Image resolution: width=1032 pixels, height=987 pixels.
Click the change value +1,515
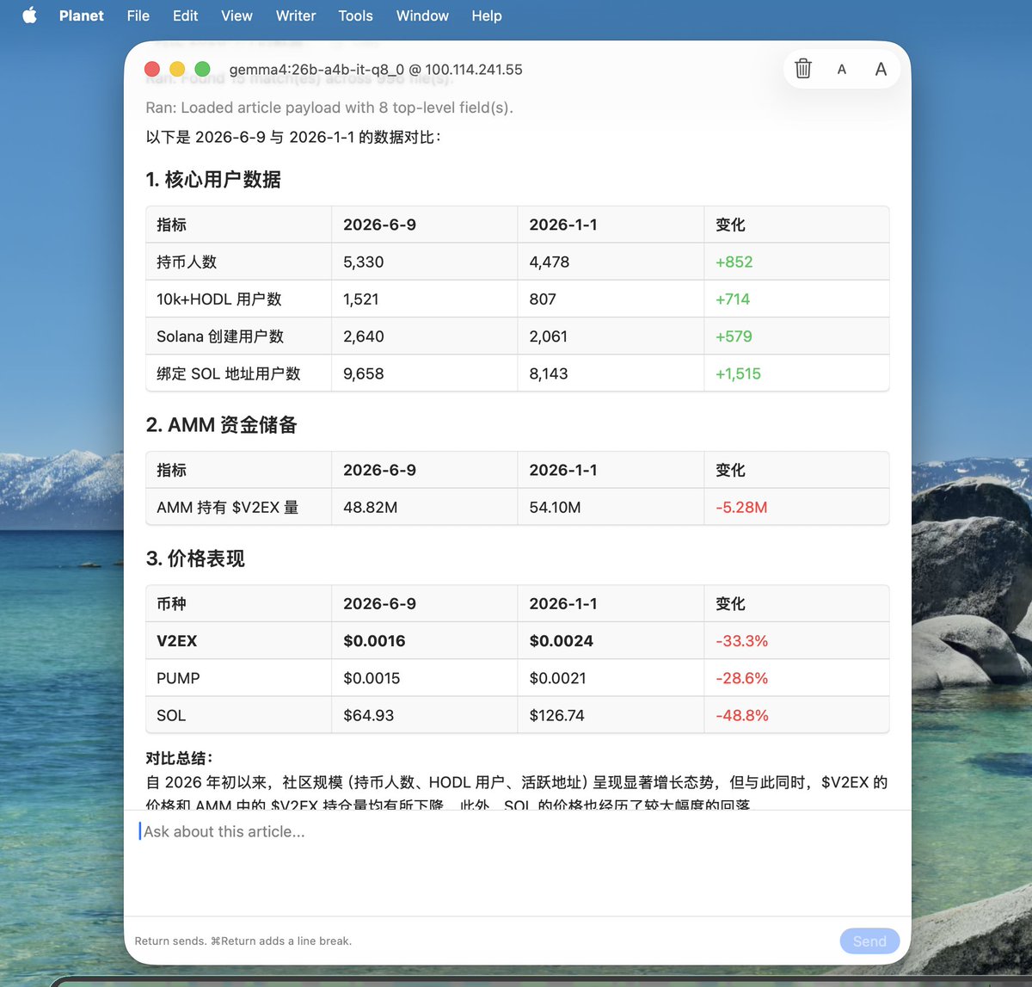pyautogui.click(x=738, y=373)
